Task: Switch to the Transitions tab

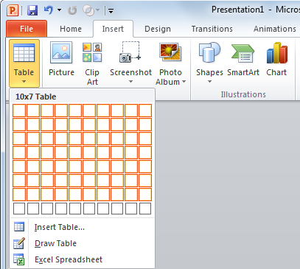Action: (x=212, y=29)
